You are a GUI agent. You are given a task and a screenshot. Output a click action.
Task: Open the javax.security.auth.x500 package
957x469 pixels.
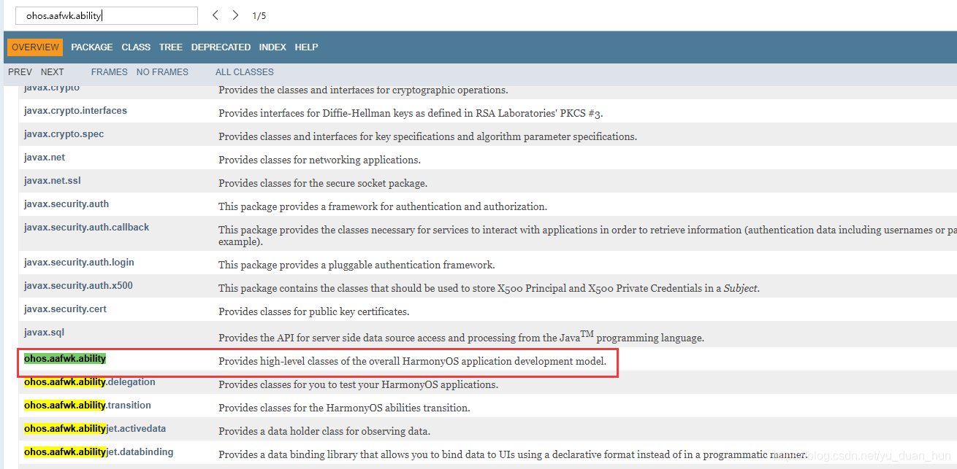78,286
